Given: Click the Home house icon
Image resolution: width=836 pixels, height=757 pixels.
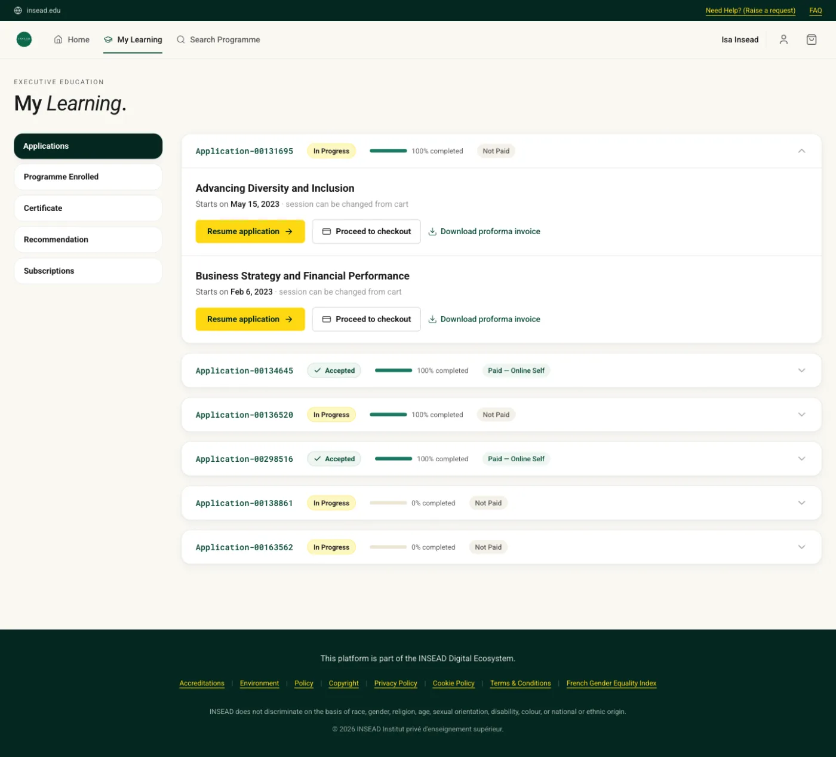Looking at the screenshot, I should 58,39.
